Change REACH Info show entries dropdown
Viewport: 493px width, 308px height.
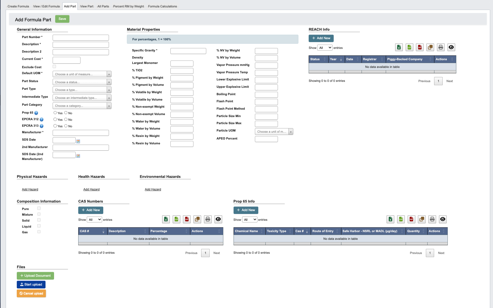point(325,48)
